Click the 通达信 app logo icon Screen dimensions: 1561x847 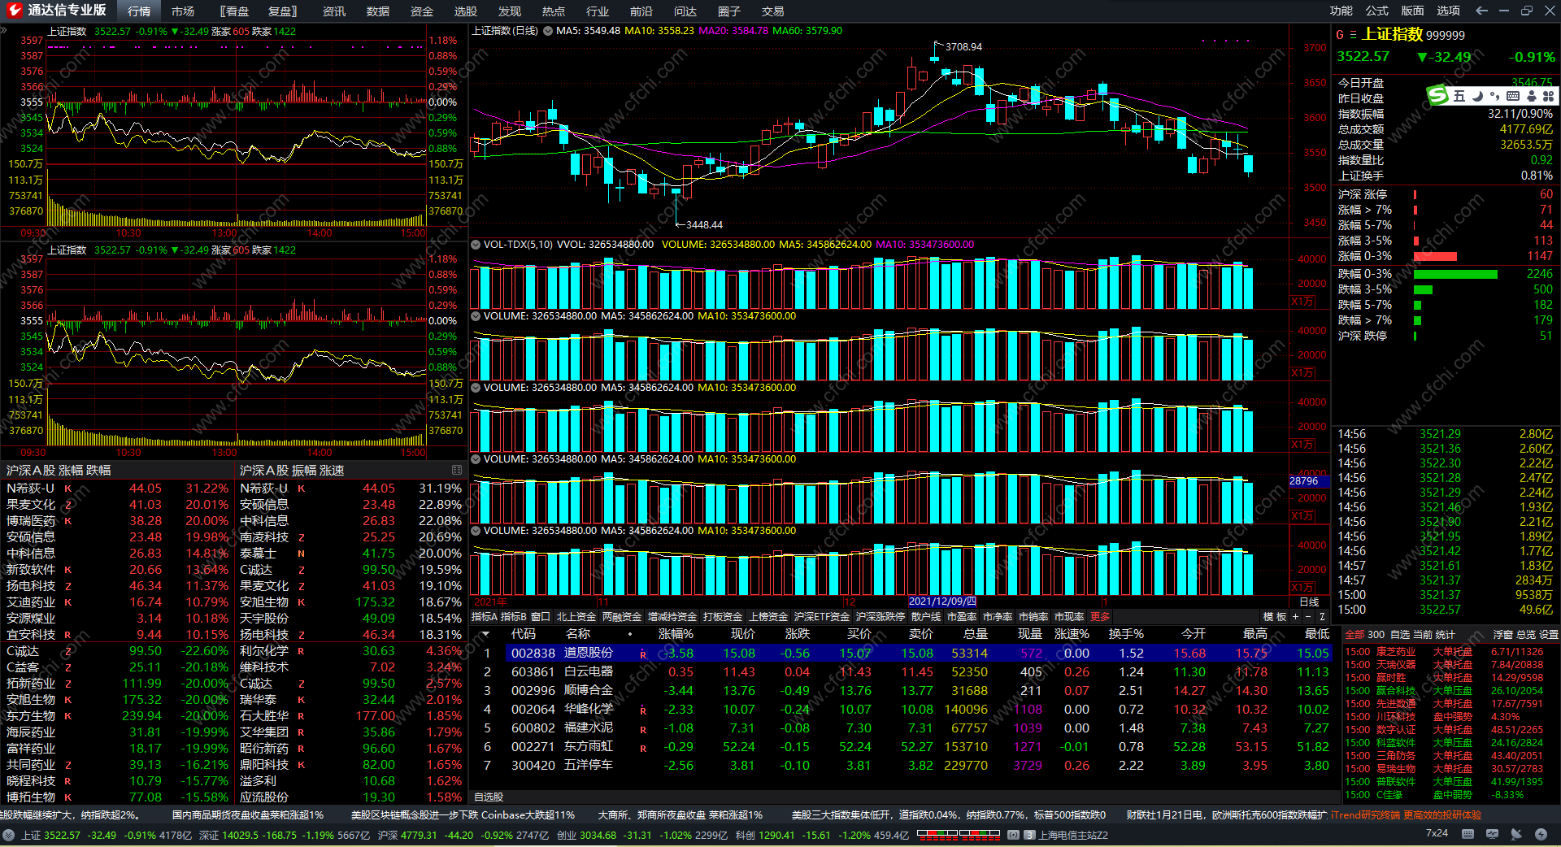pos(14,11)
